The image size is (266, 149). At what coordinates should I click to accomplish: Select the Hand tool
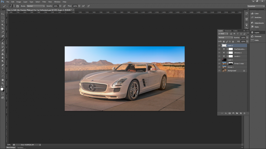point(2,80)
